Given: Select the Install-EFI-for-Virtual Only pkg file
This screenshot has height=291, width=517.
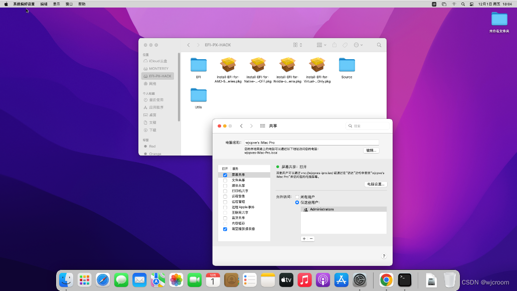Looking at the screenshot, I should pyautogui.click(x=317, y=65).
